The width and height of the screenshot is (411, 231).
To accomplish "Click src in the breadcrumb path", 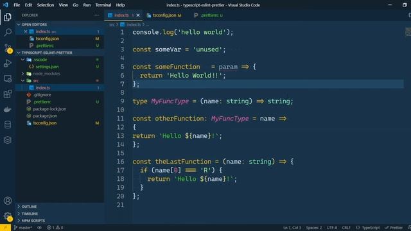I will coord(112,24).
